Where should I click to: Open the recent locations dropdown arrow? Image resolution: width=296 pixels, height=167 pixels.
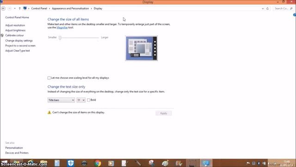pos(15,8)
